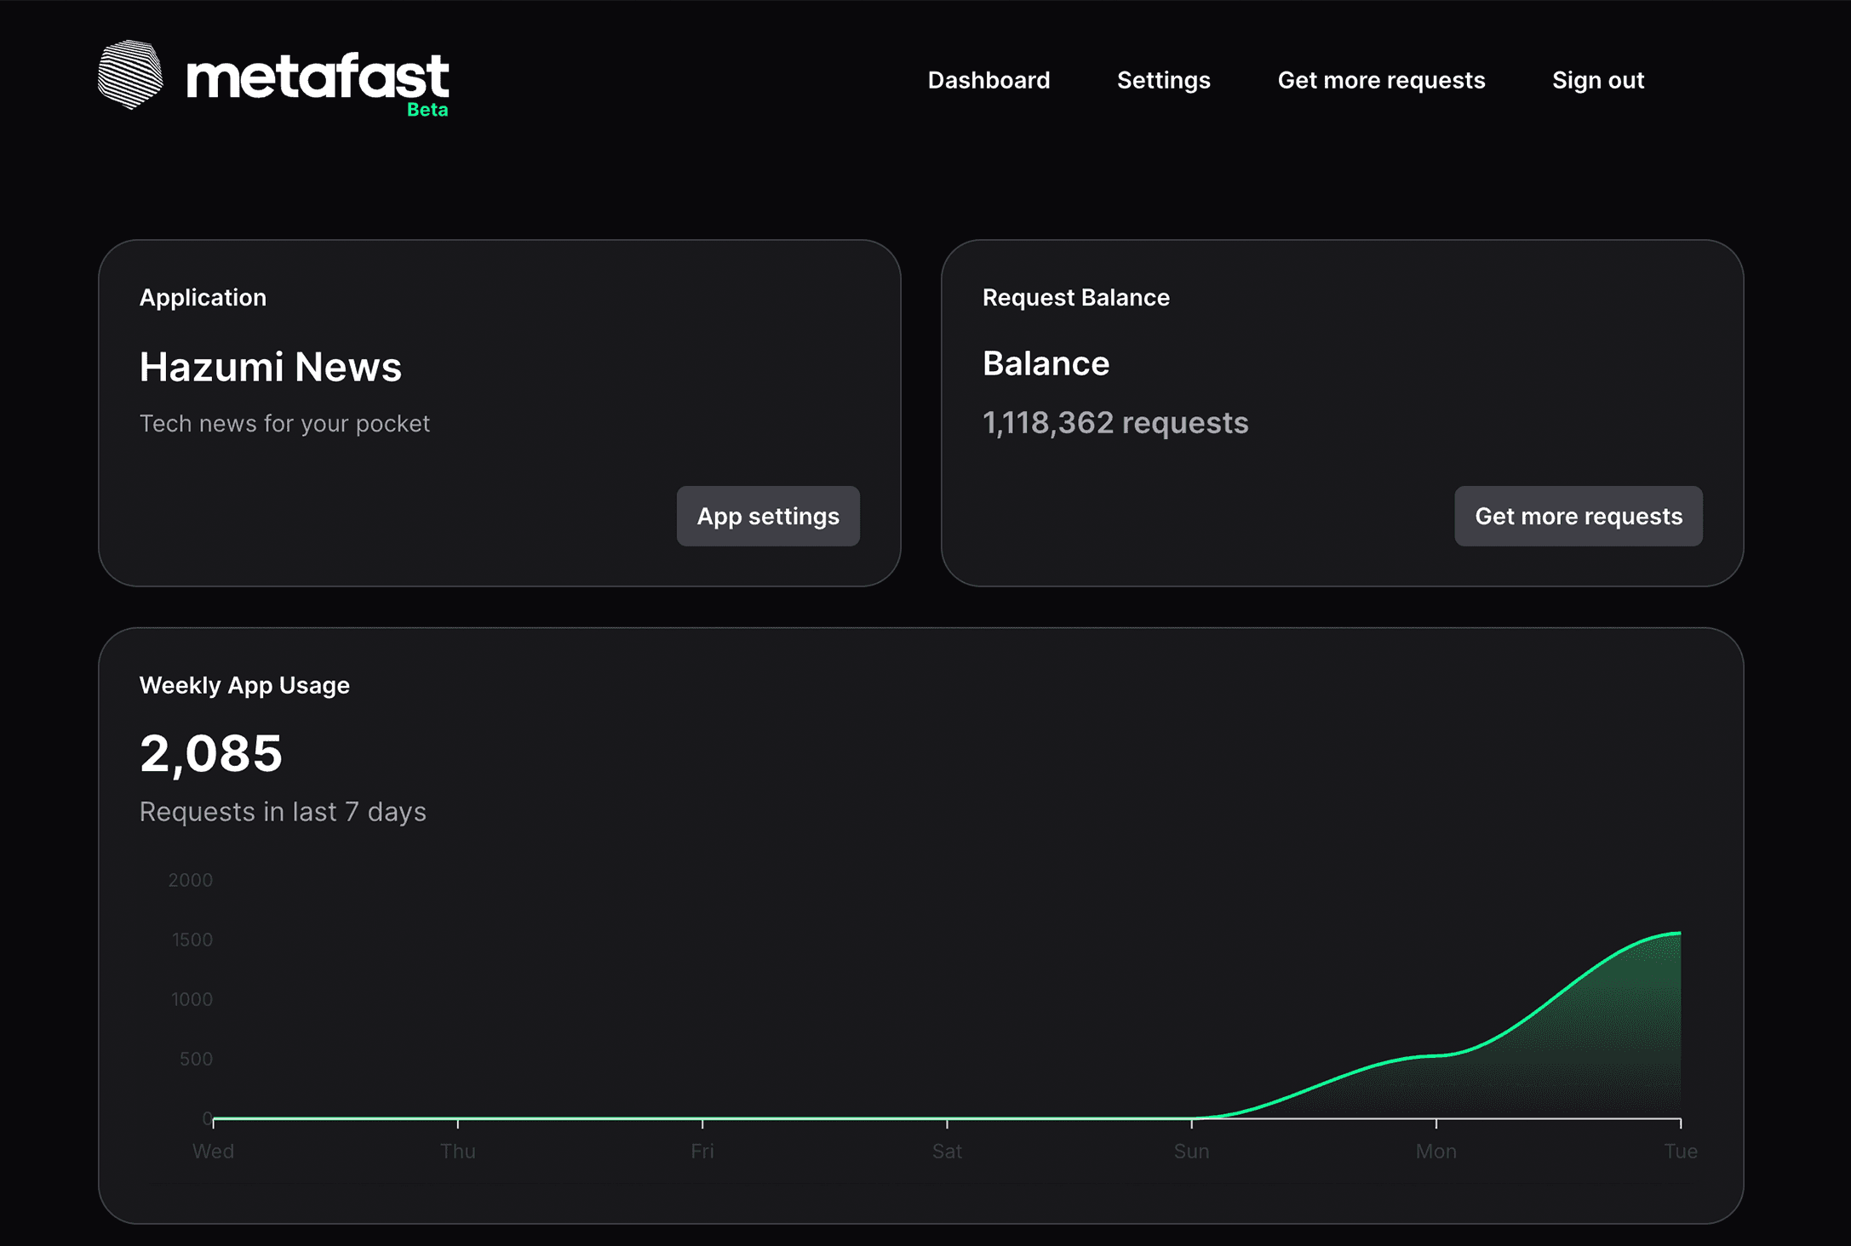The height and width of the screenshot is (1246, 1851).
Task: Click the Tue data point on chart
Action: (x=1680, y=934)
